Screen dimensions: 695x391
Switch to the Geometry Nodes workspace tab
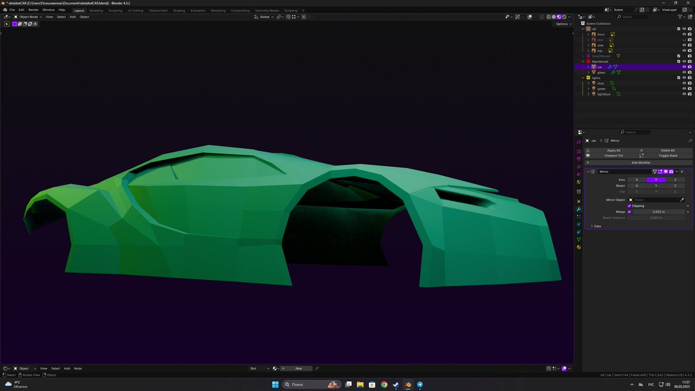pos(267,10)
